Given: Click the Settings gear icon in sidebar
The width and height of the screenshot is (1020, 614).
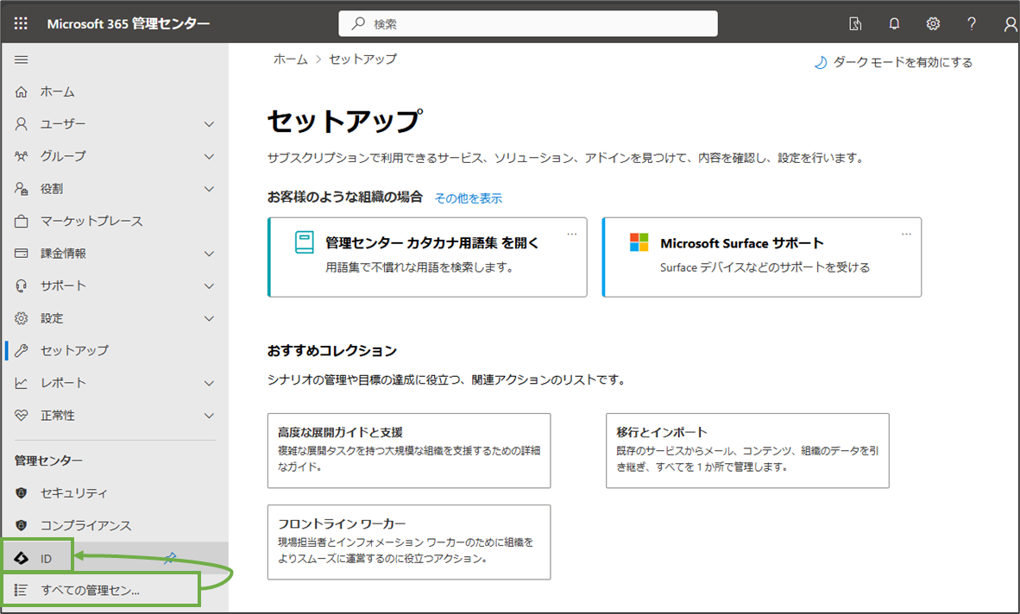Looking at the screenshot, I should click(x=22, y=318).
